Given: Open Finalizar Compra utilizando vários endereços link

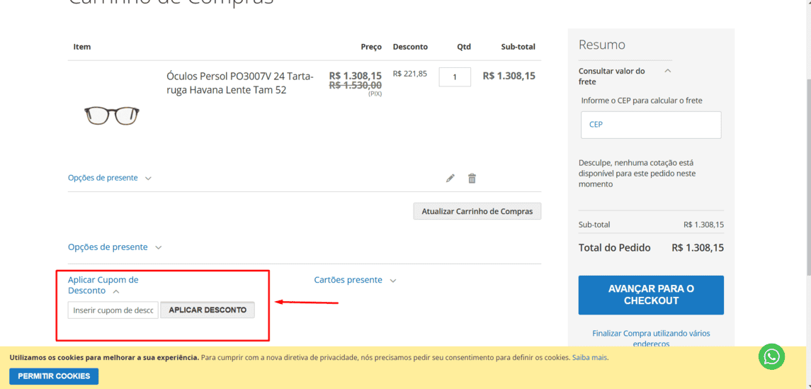Looking at the screenshot, I should click(x=651, y=338).
